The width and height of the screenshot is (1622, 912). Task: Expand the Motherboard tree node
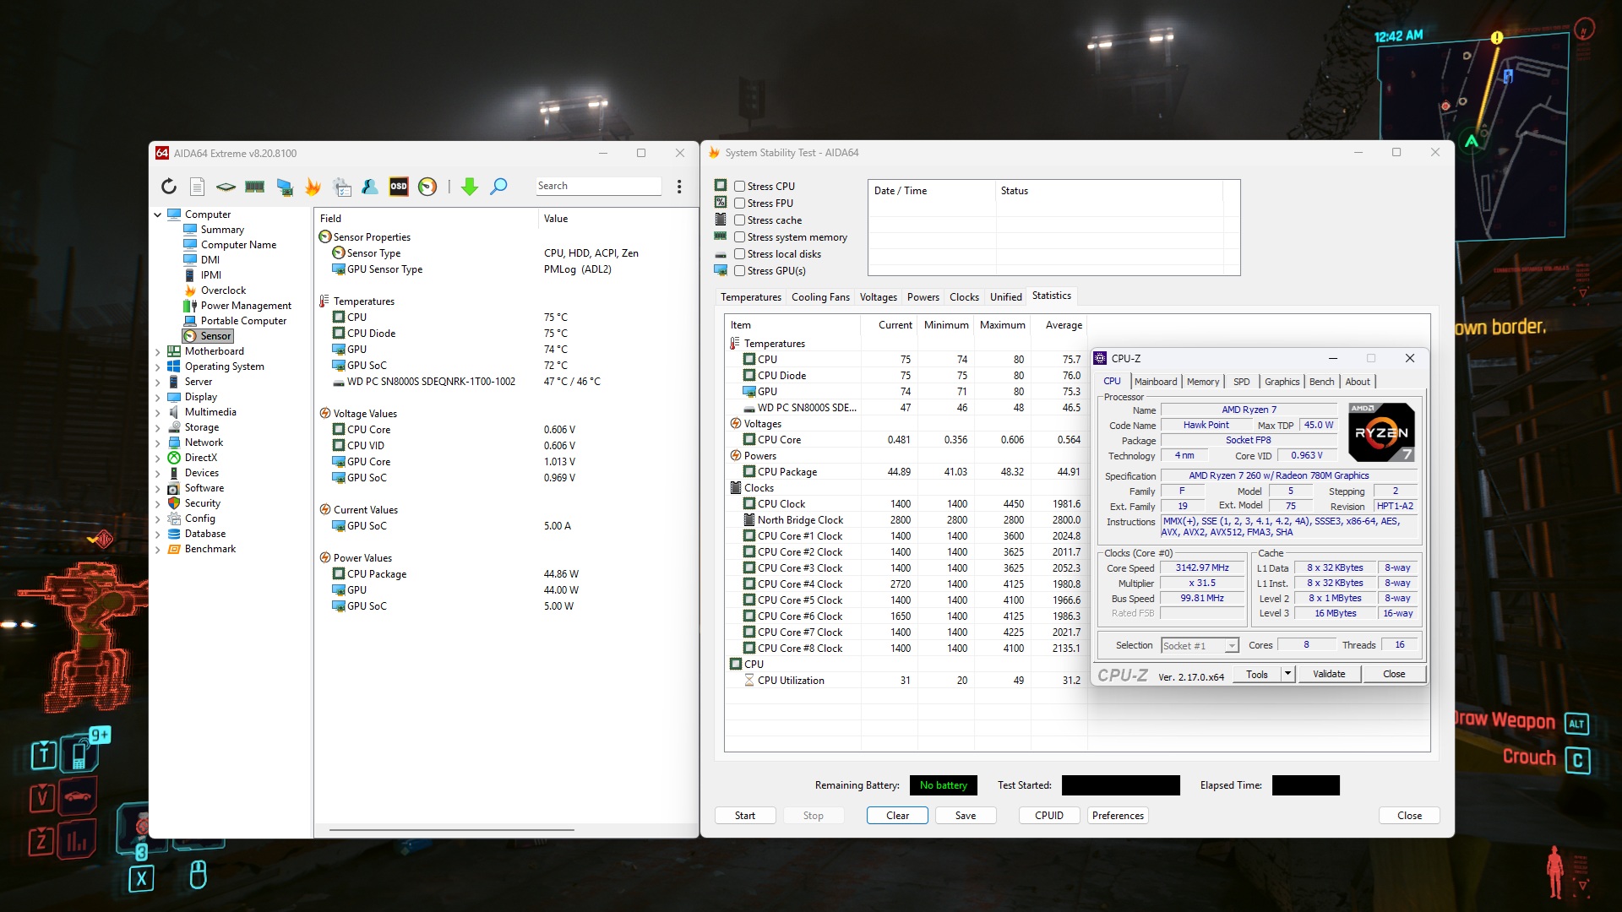(x=158, y=351)
